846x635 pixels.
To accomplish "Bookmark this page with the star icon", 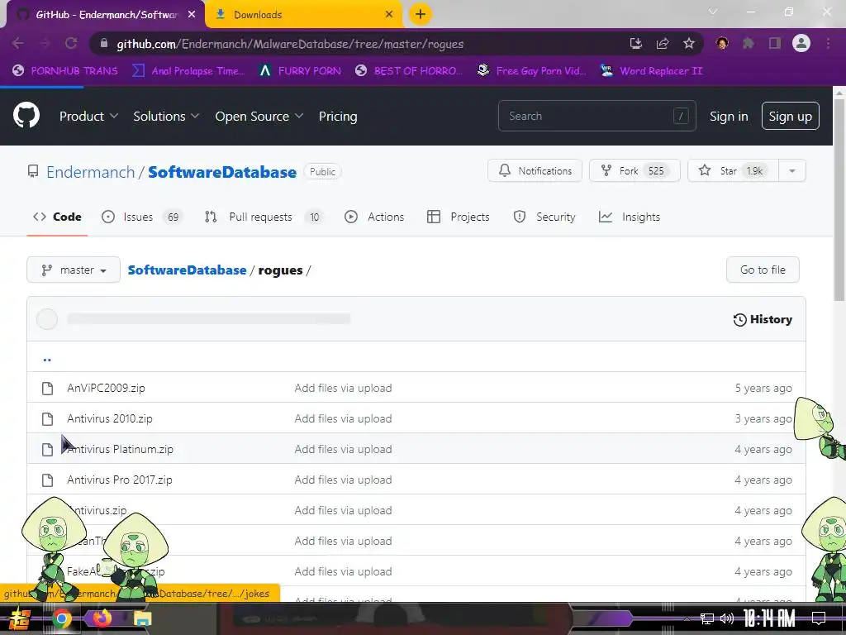I will (x=688, y=43).
